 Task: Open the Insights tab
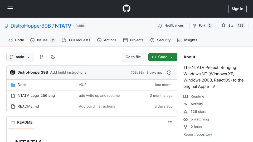[187, 40]
